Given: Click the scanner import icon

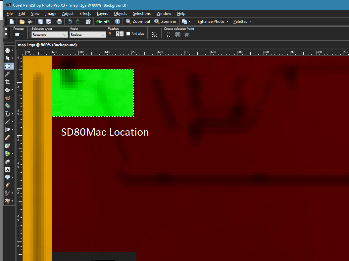Looking at the screenshot, I should click(30, 22).
